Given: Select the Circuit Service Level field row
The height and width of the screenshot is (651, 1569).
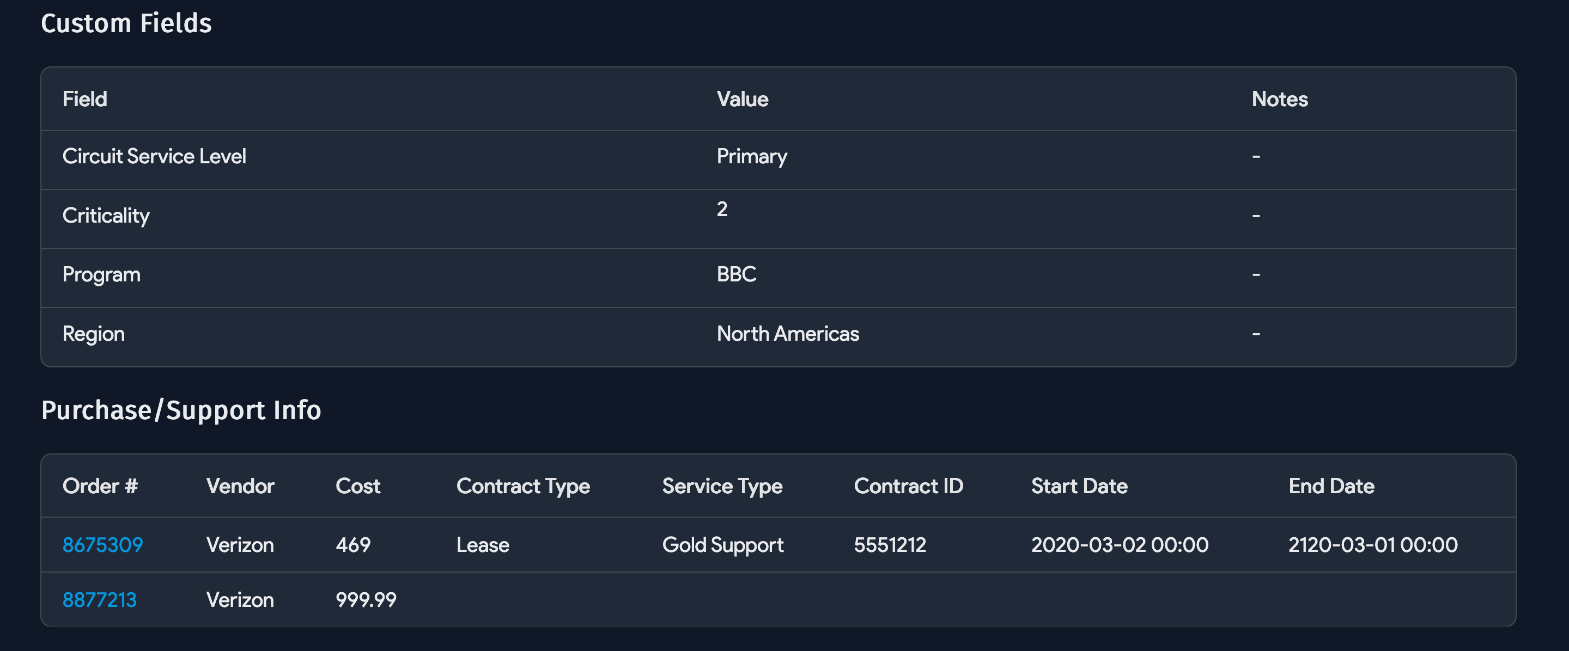Looking at the screenshot, I should tap(154, 156).
